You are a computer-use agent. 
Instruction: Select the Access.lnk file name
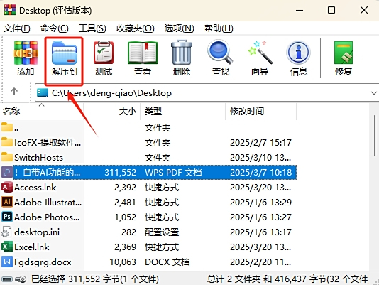tap(35, 188)
